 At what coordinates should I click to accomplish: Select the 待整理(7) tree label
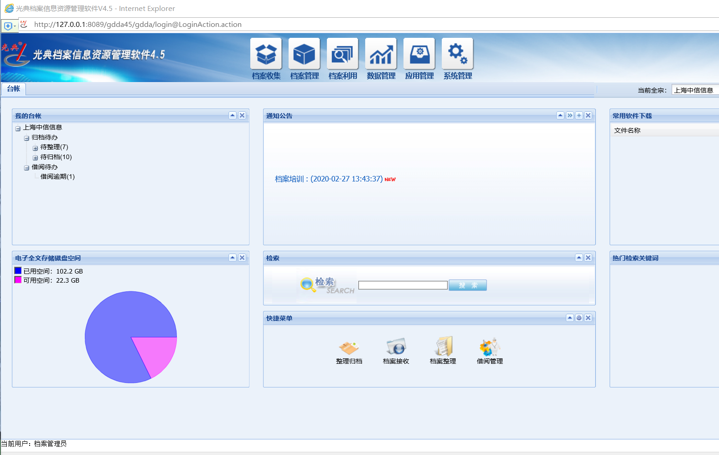click(54, 147)
